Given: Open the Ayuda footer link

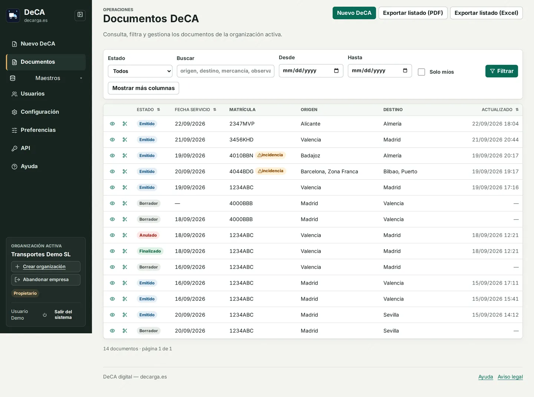Looking at the screenshot, I should coord(485,377).
